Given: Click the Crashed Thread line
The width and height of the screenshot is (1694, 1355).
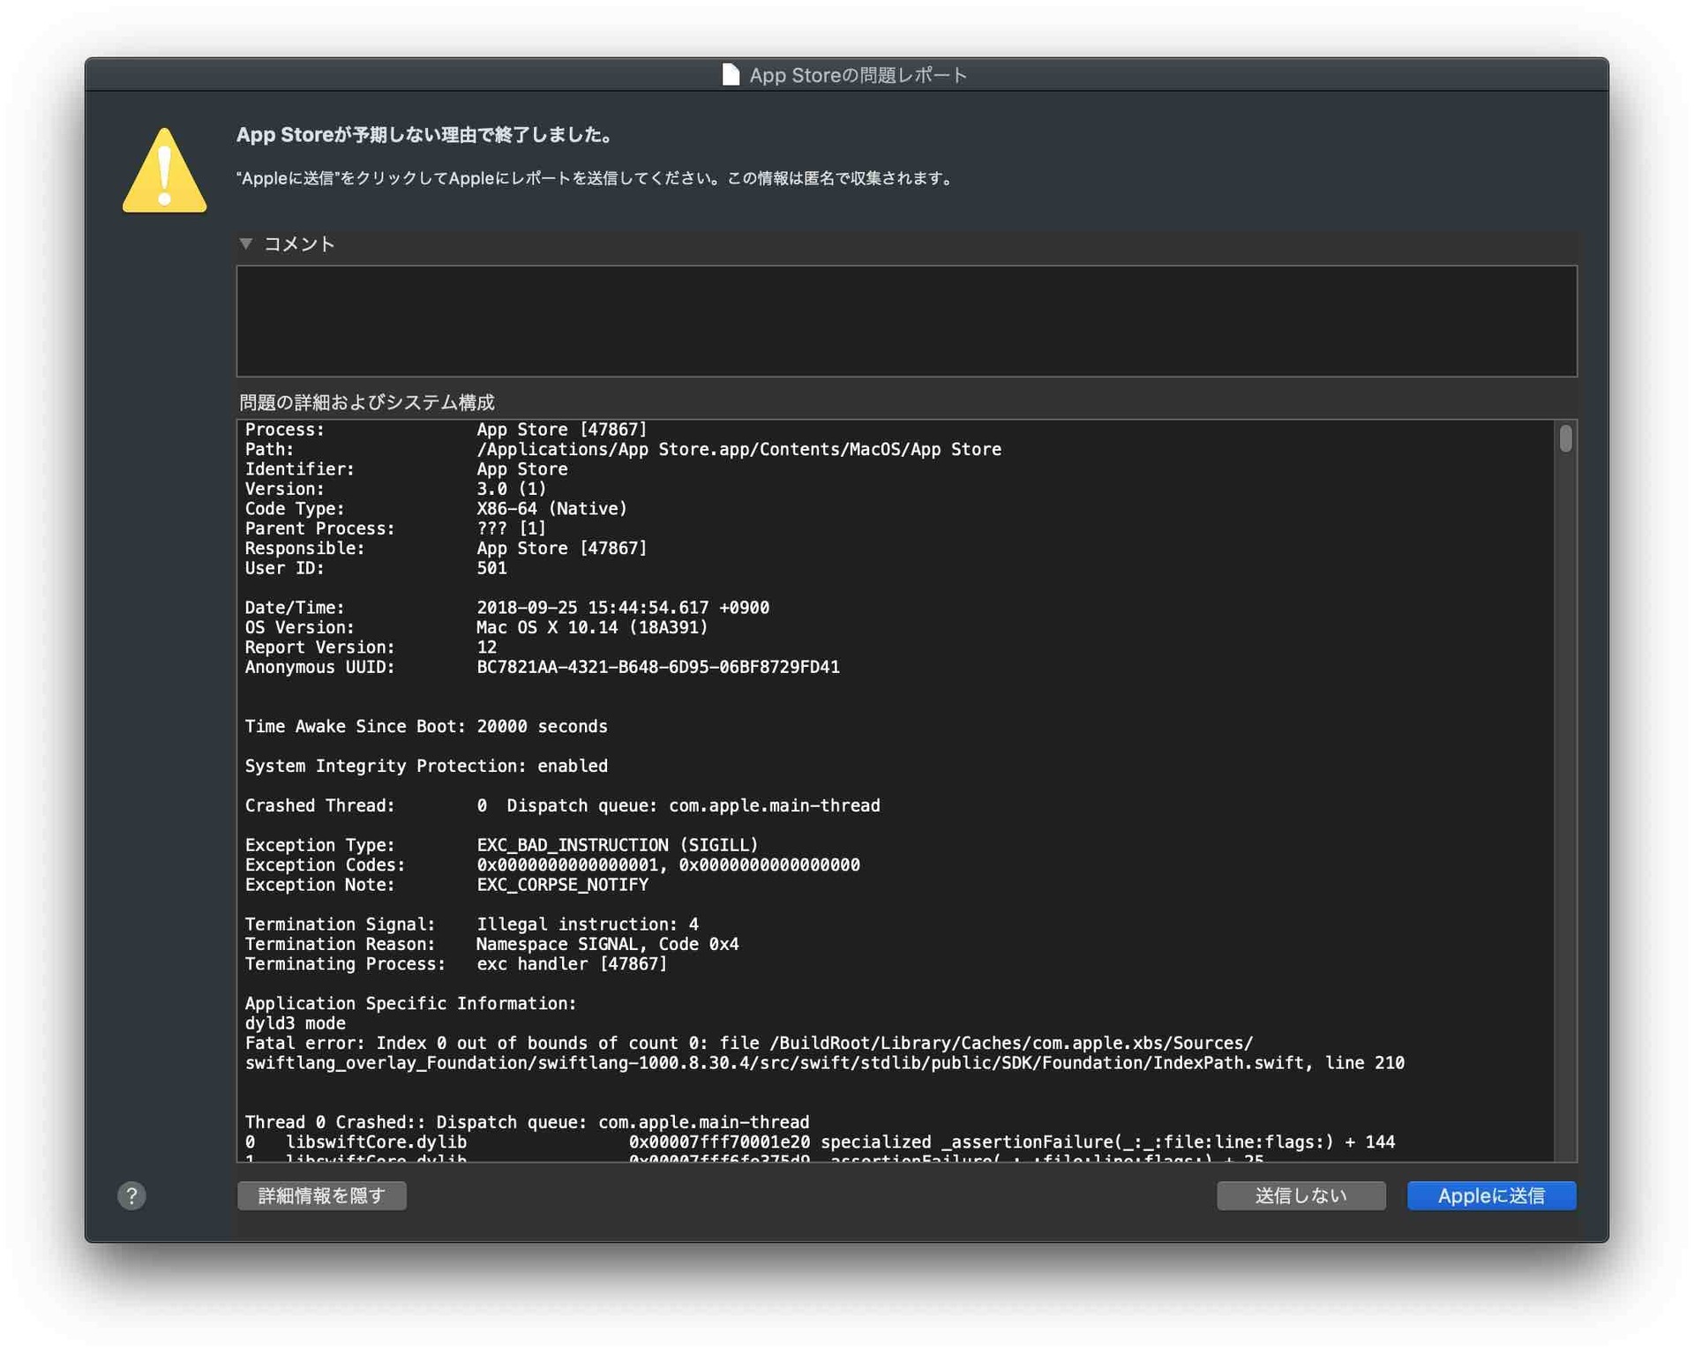Looking at the screenshot, I should tap(562, 805).
